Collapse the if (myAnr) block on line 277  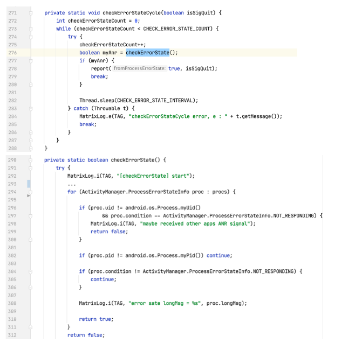31,61
